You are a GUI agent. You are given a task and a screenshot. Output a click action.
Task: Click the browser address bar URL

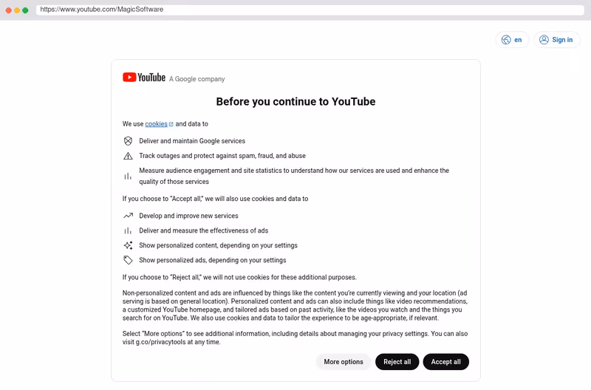tap(102, 10)
